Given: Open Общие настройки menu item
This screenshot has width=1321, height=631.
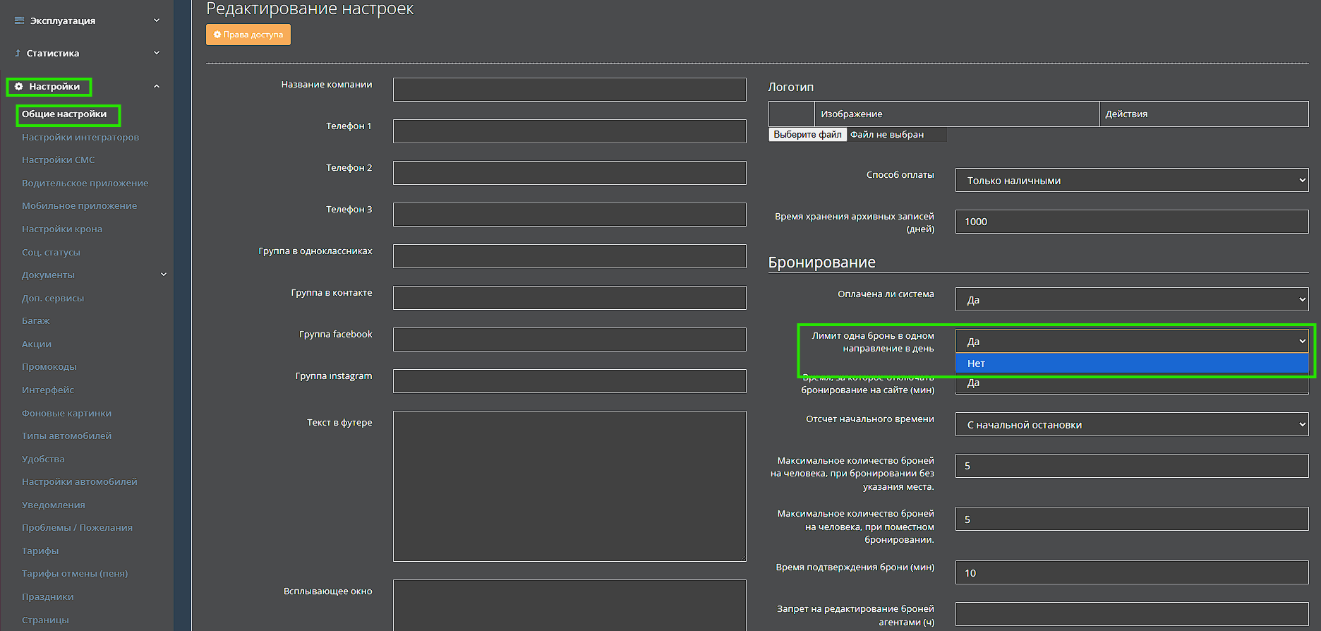Looking at the screenshot, I should point(64,114).
